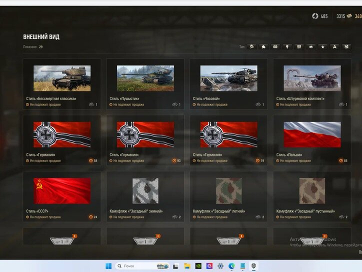Switch to World of Tanks taskbar icon
This screenshot has width=362, height=272.
[253, 266]
